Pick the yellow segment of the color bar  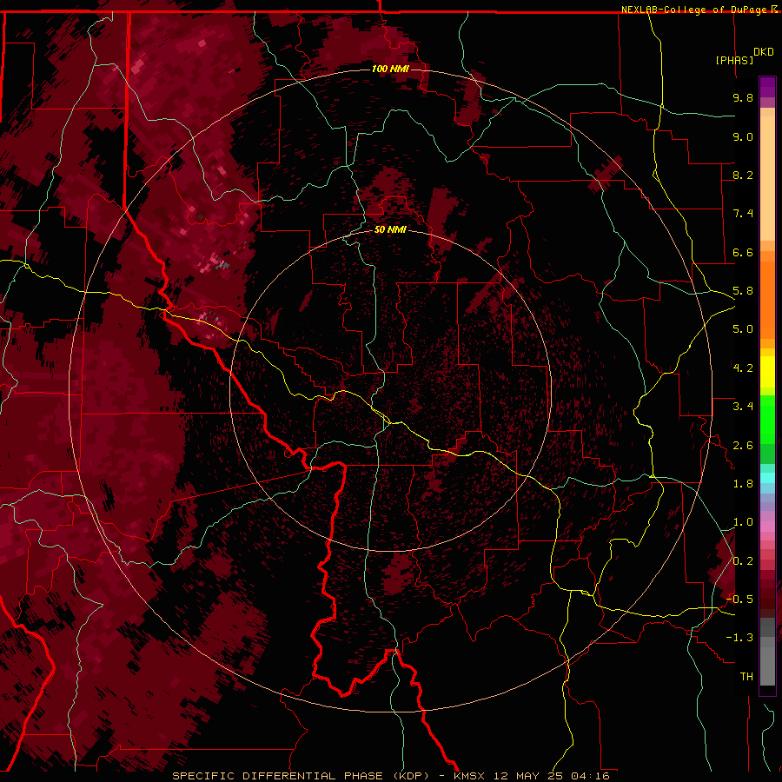(x=767, y=372)
